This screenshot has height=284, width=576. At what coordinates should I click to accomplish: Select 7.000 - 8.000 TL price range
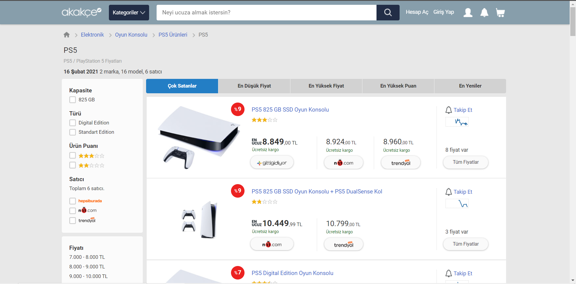click(87, 257)
